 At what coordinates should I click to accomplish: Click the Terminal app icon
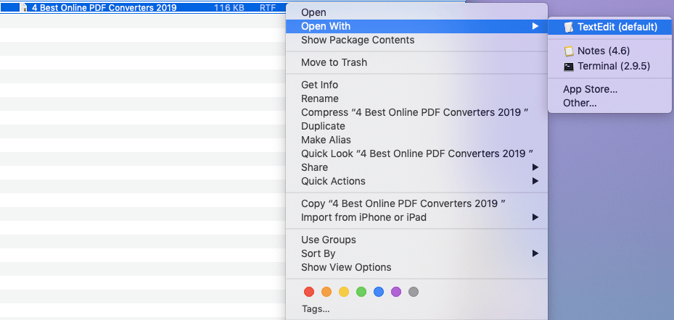click(x=569, y=66)
